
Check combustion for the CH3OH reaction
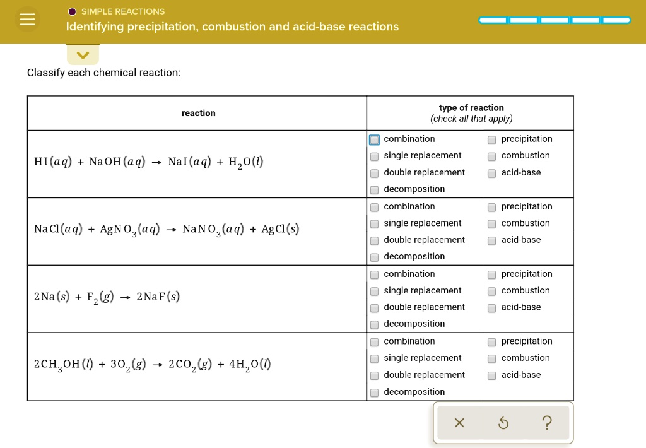click(x=491, y=358)
